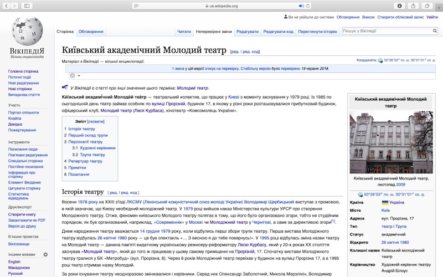Select the Читати tab

184,32
